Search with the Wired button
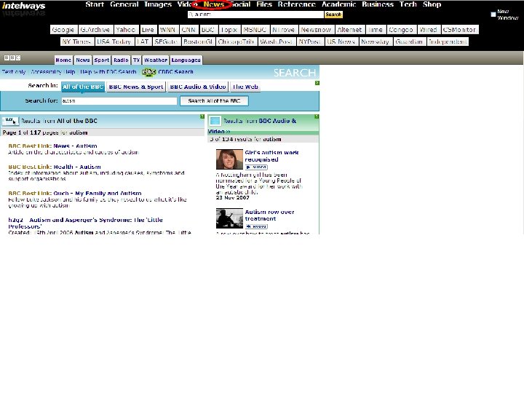 coord(429,30)
